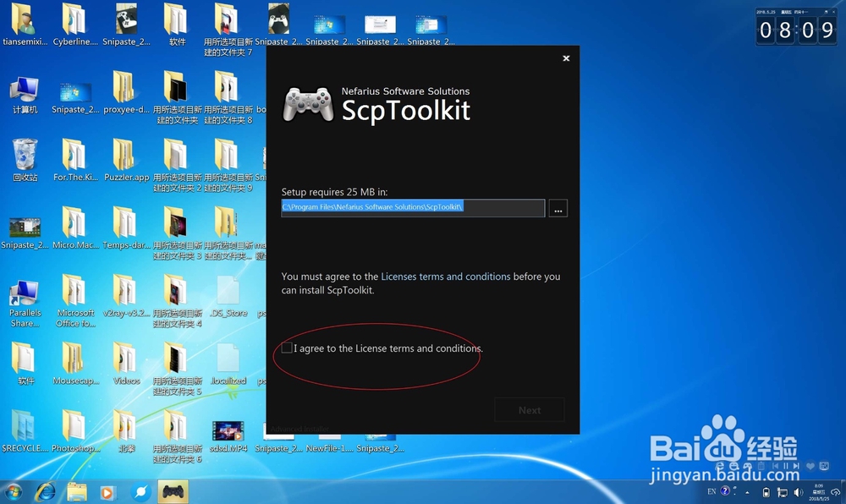Select the For.The.Ki... folder icon
This screenshot has height=504, width=846.
point(75,161)
